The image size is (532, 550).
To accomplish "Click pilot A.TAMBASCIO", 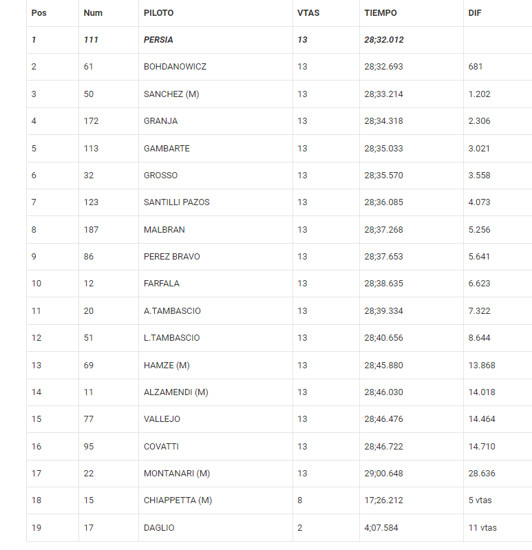I will 172,311.
